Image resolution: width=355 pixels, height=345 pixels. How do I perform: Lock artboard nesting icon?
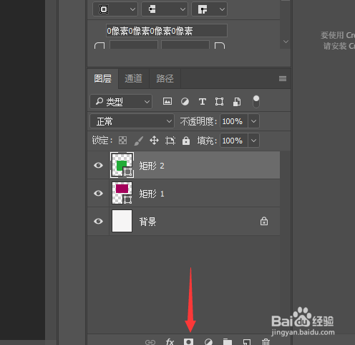click(x=170, y=141)
